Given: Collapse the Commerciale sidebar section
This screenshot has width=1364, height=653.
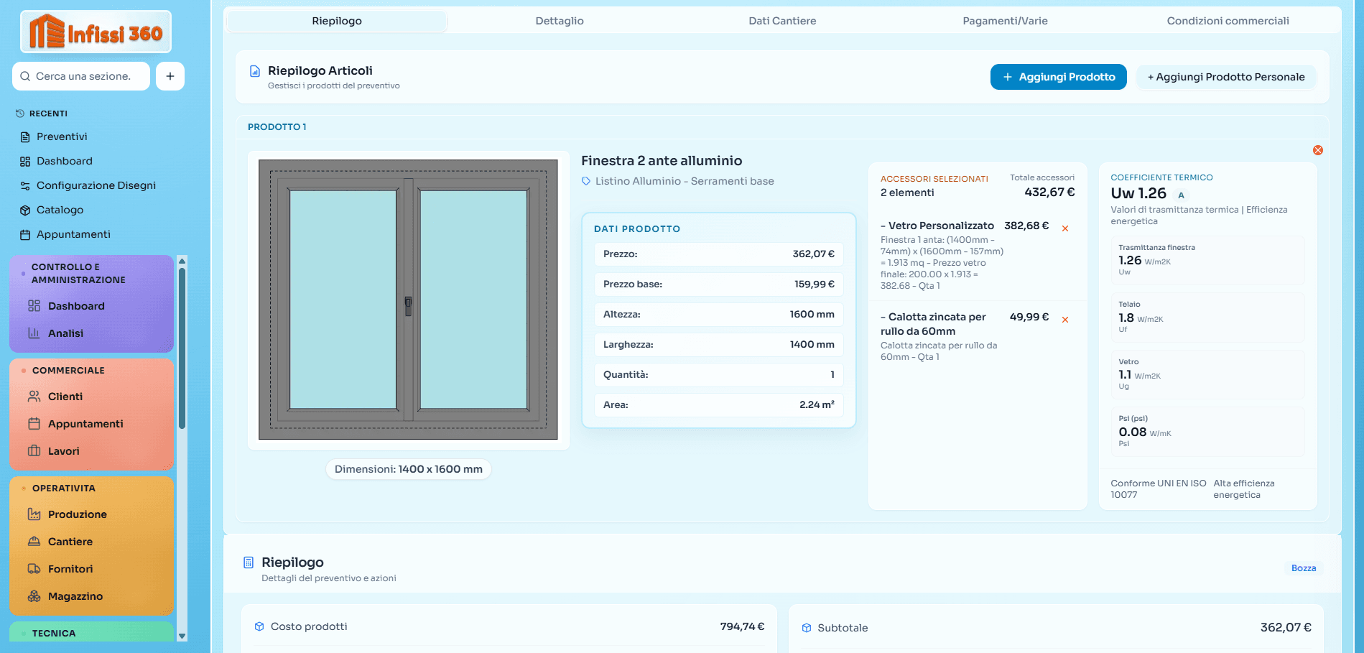Looking at the screenshot, I should 68,371.
